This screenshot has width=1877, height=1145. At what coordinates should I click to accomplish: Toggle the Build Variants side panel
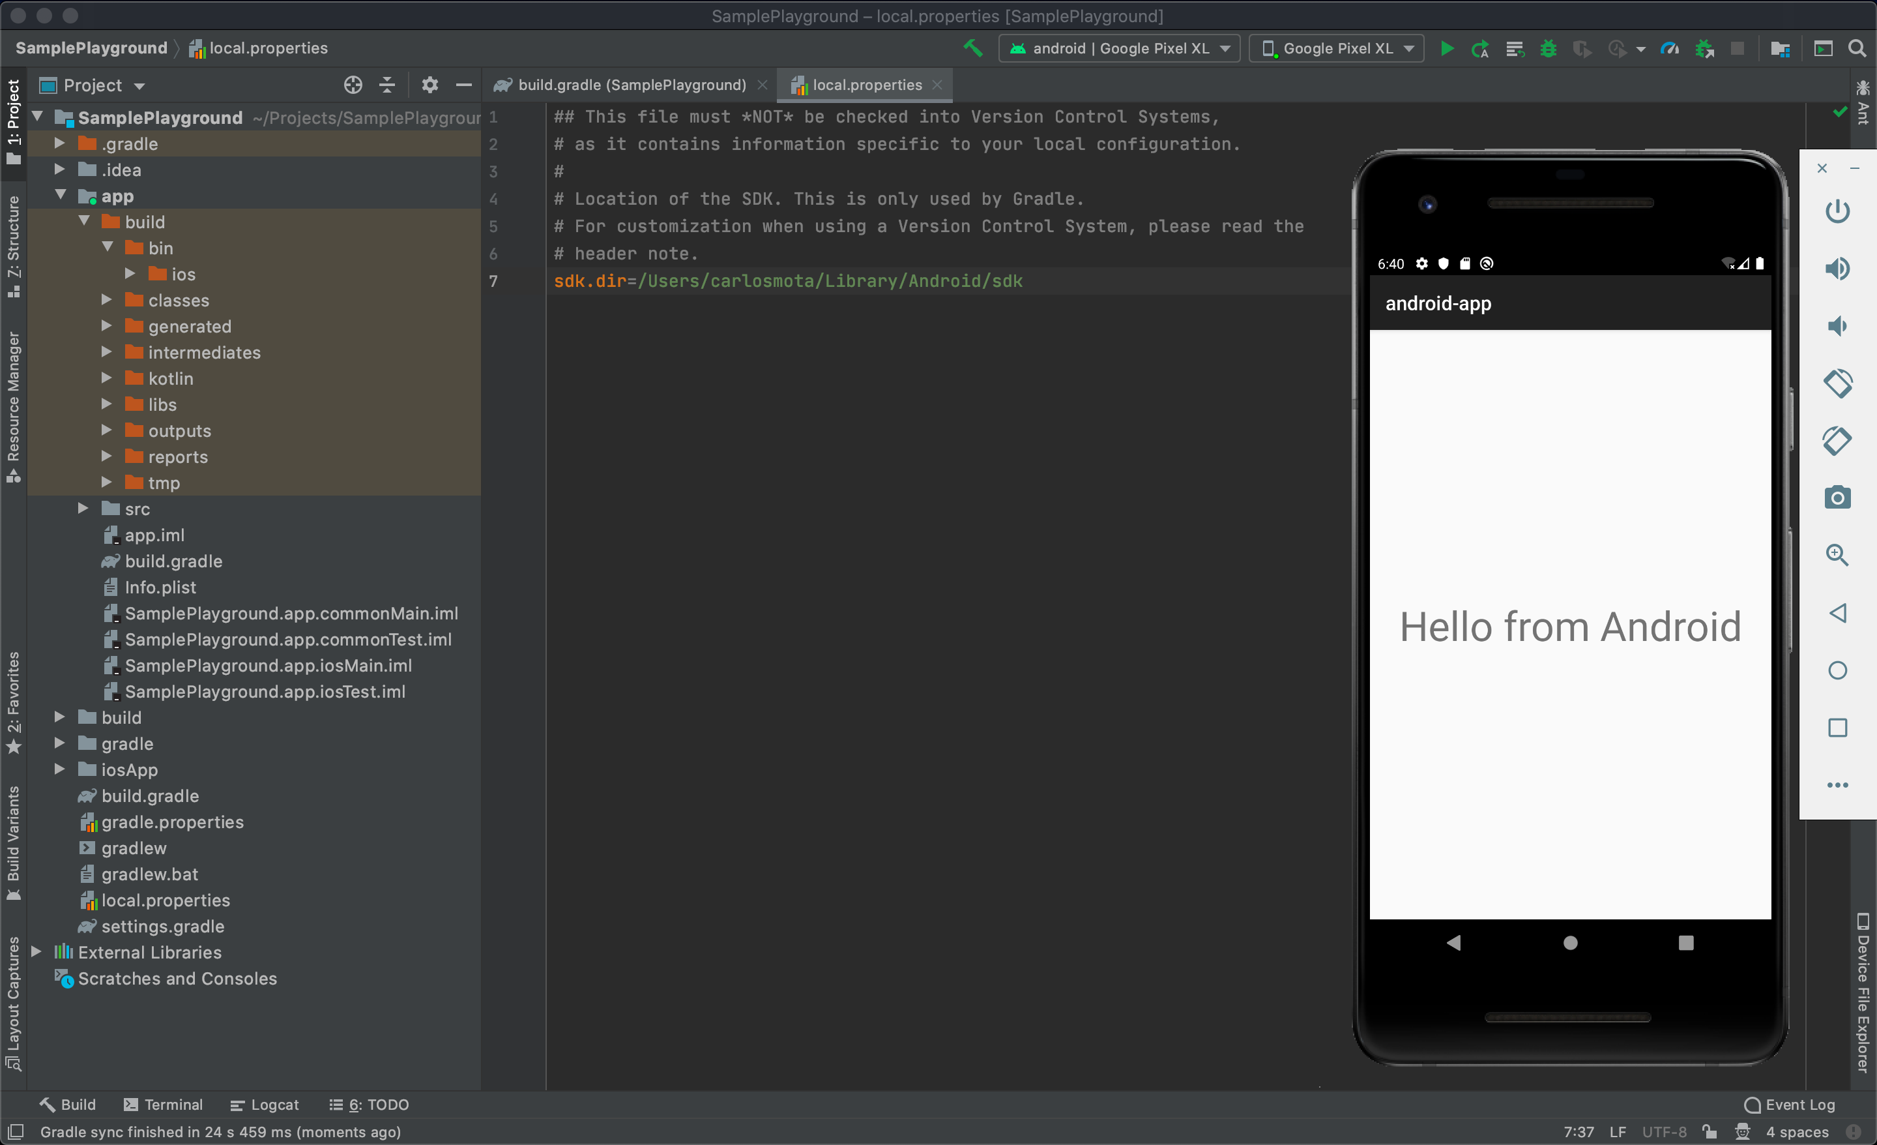pyautogui.click(x=13, y=842)
